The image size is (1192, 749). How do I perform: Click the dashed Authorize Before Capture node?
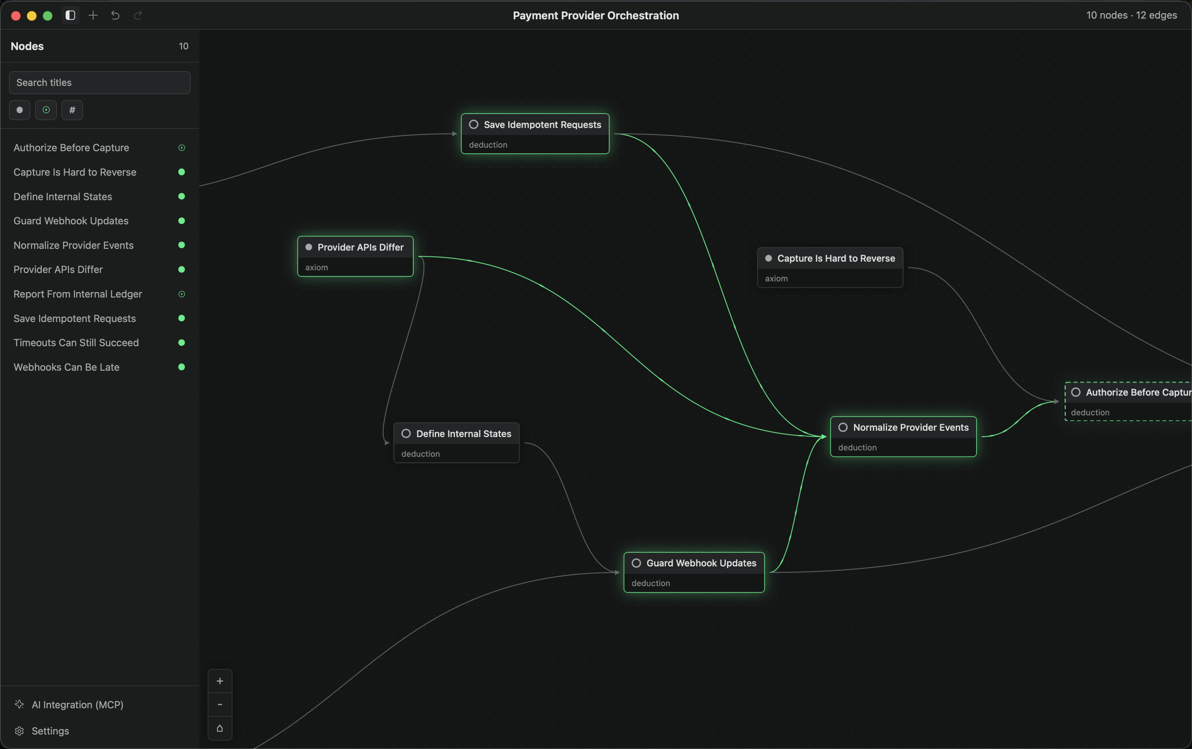tap(1129, 401)
